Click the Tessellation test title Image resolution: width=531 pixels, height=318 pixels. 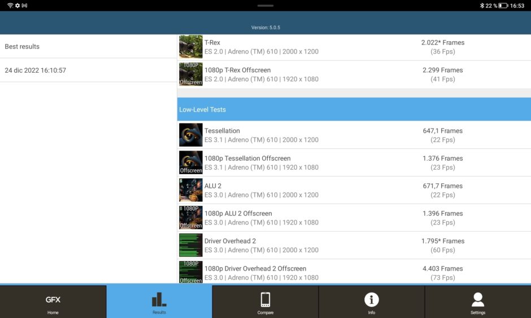coord(222,131)
